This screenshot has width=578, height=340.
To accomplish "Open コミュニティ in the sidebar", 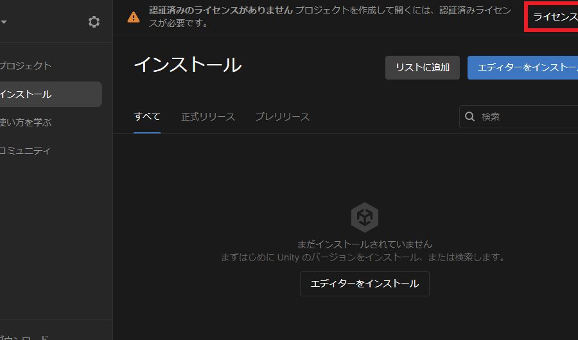I will (x=24, y=151).
